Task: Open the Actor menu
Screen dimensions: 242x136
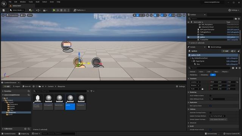Action: (x=52, y=2)
